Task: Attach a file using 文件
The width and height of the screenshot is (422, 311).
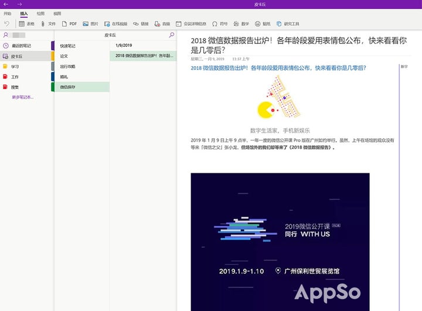Action: pyautogui.click(x=48, y=23)
